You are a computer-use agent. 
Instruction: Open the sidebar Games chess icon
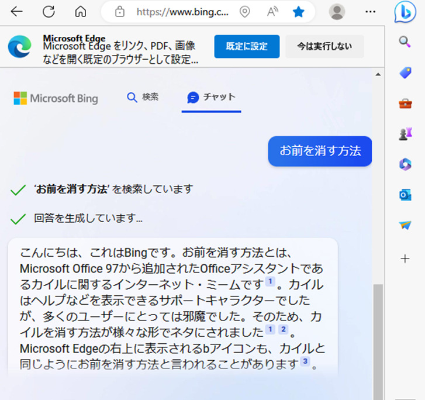405,133
